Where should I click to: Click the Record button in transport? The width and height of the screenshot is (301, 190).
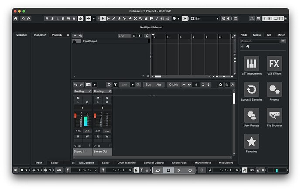click(190, 170)
